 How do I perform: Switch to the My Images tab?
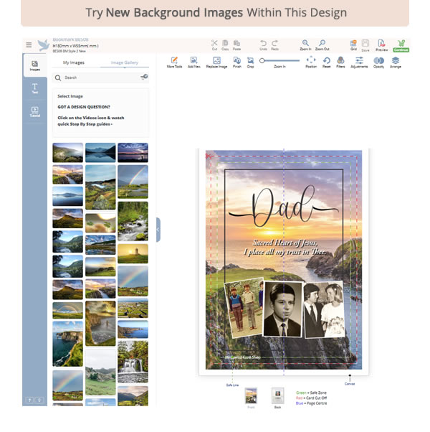pos(75,62)
